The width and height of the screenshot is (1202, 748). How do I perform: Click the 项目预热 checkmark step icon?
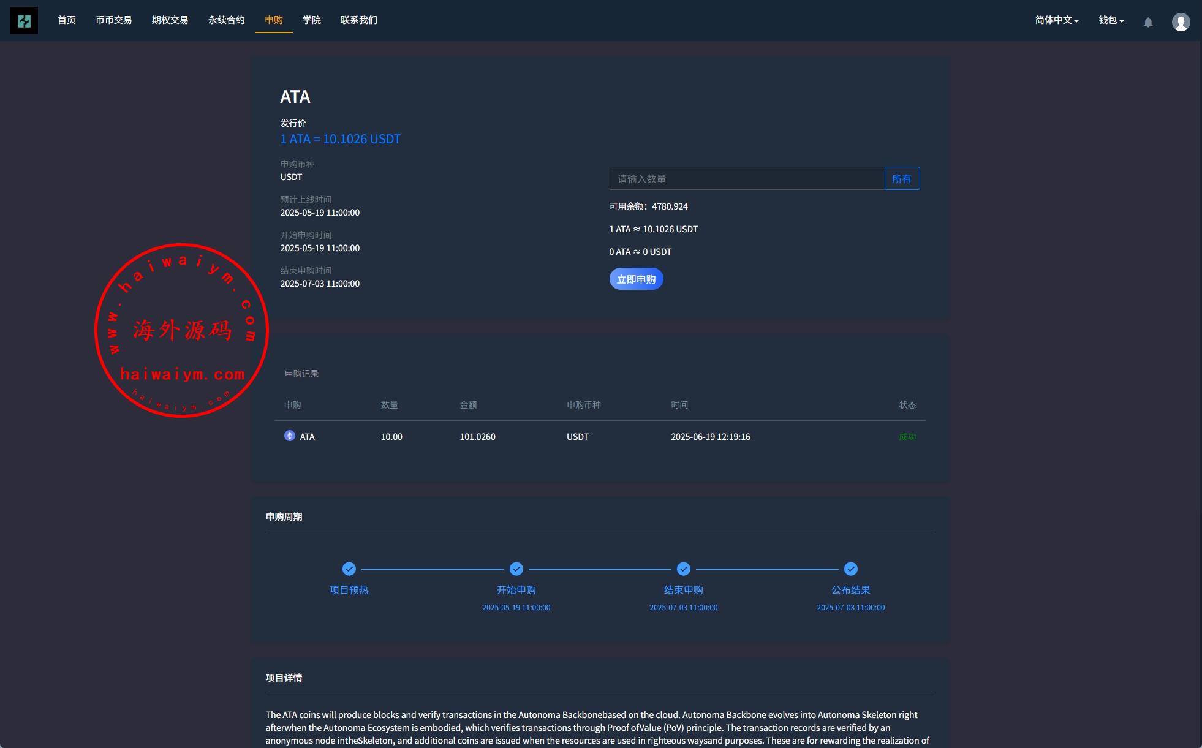pos(349,569)
